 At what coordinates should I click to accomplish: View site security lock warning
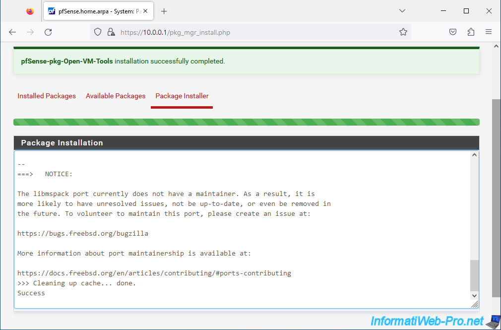coord(111,32)
